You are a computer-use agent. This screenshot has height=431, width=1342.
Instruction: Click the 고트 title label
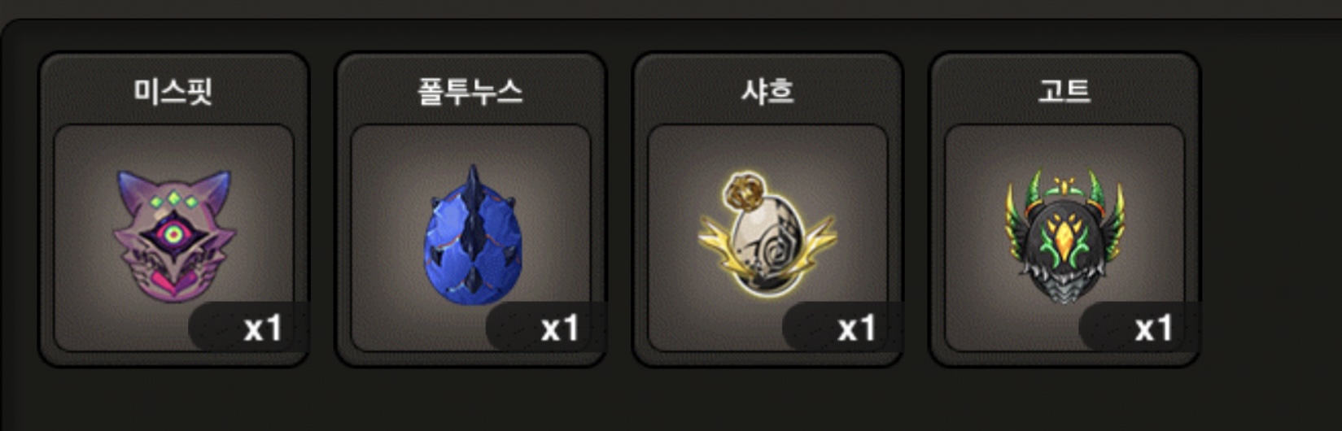1064,91
